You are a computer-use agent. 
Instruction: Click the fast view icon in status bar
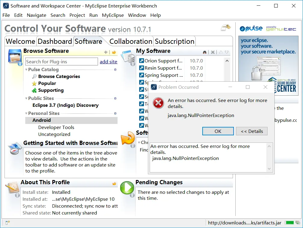click(x=8, y=223)
